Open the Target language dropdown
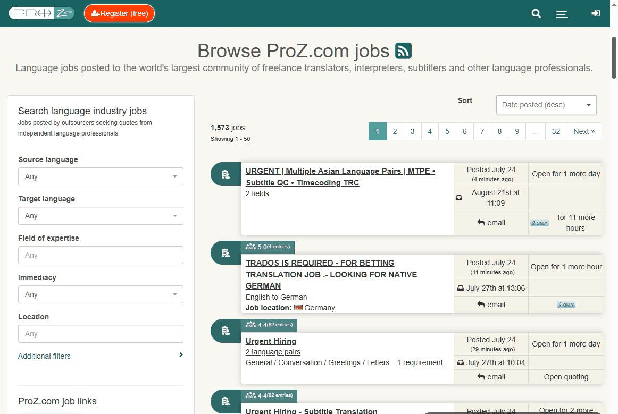 [x=101, y=216]
